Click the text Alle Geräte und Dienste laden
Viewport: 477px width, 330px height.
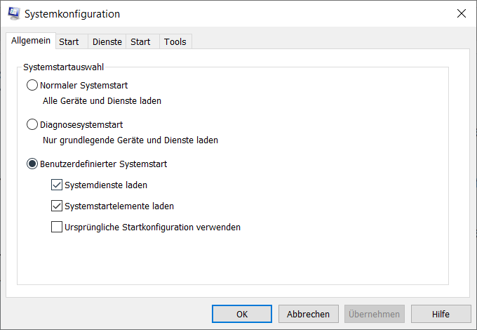(102, 101)
